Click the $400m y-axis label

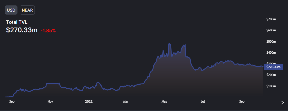coord(271,53)
